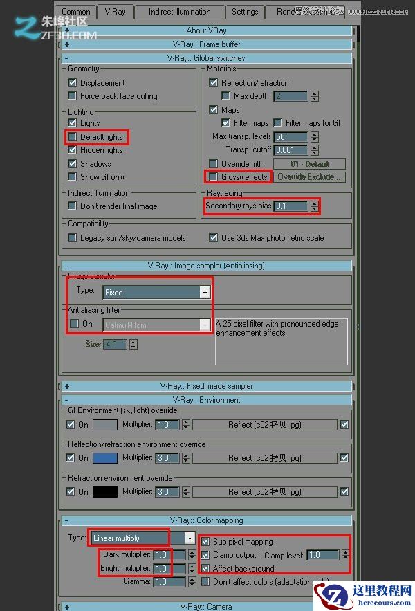Click the Dark multiplier value field
The image size is (415, 611).
(x=170, y=555)
